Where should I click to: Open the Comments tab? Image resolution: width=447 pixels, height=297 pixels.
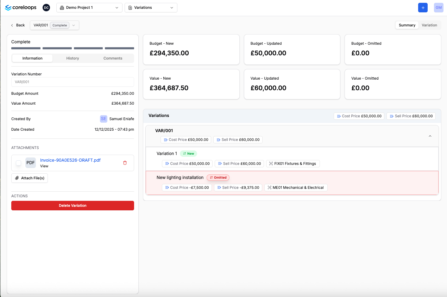click(x=113, y=58)
